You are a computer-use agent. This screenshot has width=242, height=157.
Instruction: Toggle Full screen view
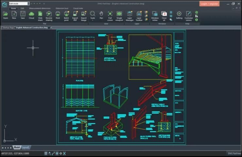pyautogui.click(x=110, y=15)
